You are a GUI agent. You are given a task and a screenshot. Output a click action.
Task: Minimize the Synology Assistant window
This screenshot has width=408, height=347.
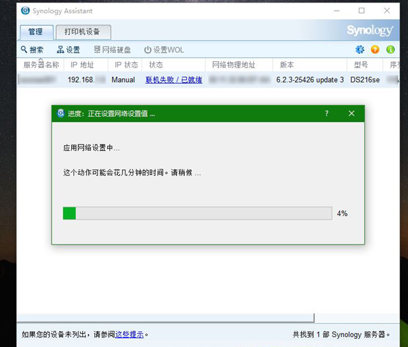(x=337, y=11)
